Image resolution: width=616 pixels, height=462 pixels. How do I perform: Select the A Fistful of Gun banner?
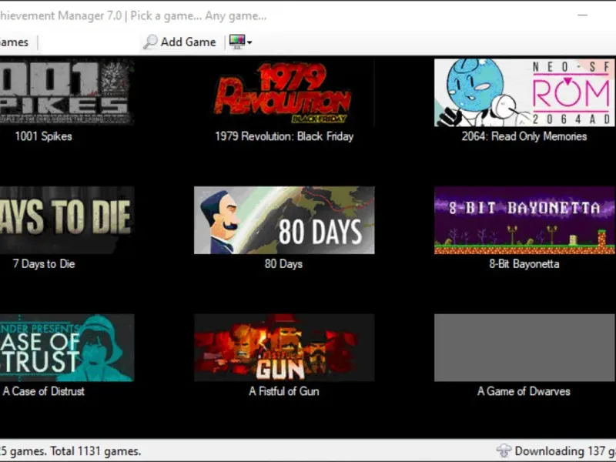(x=284, y=347)
